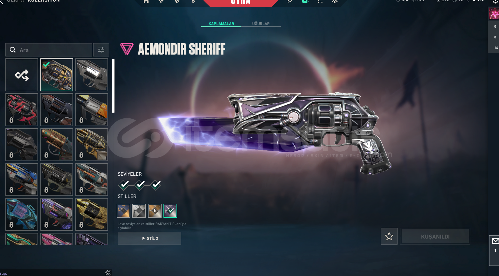Click the pink player card icon
This screenshot has width=499, height=276.
tap(494, 14)
